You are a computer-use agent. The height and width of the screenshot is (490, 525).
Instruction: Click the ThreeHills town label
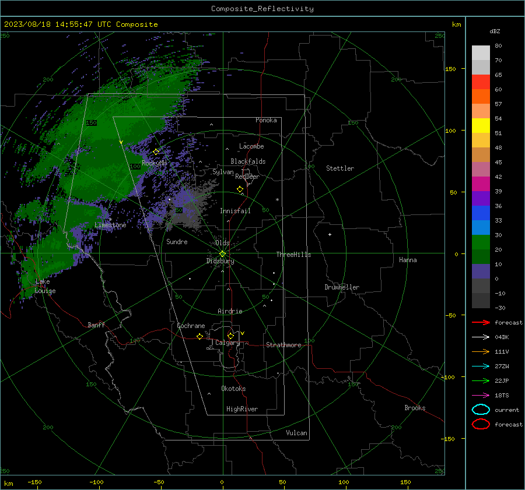[293, 255]
